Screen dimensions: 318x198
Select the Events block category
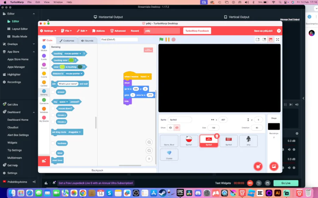tap(44, 75)
